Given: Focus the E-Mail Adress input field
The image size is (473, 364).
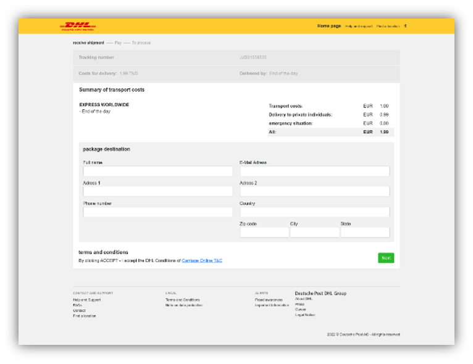Looking at the screenshot, I should click(x=315, y=171).
